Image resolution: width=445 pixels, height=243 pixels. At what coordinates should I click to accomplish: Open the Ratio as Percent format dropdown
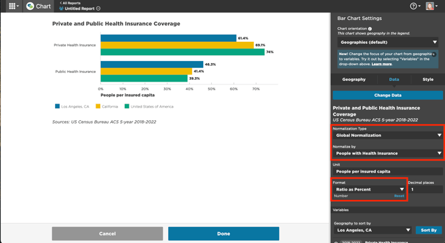[369, 189]
